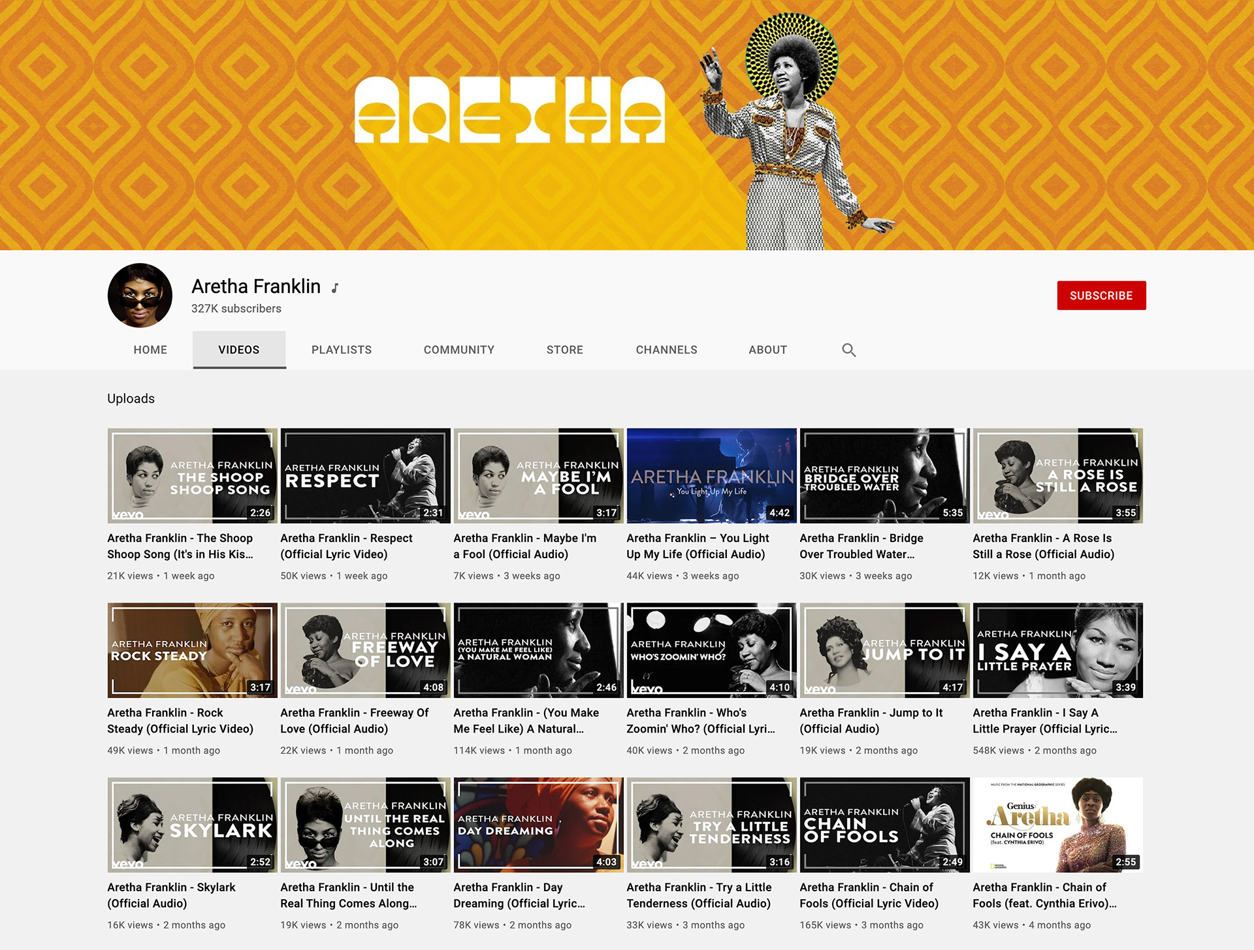Click the 114K views text
This screenshot has width=1254, height=950.
click(479, 751)
